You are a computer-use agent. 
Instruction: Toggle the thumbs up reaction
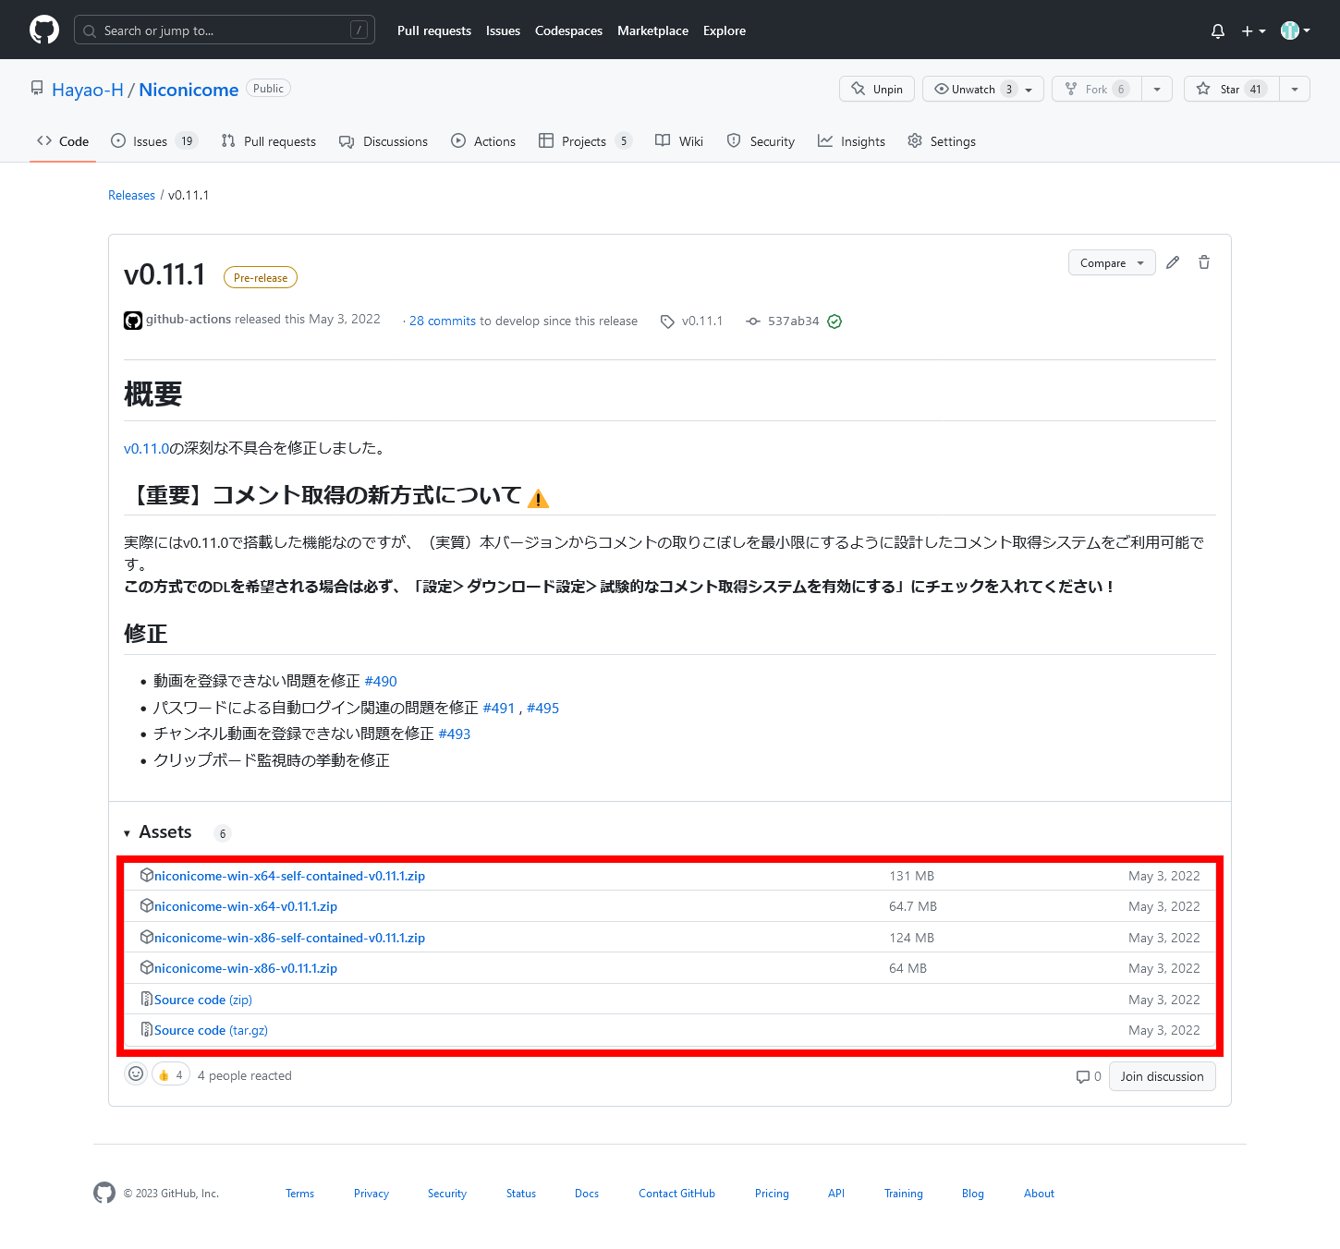coord(171,1074)
